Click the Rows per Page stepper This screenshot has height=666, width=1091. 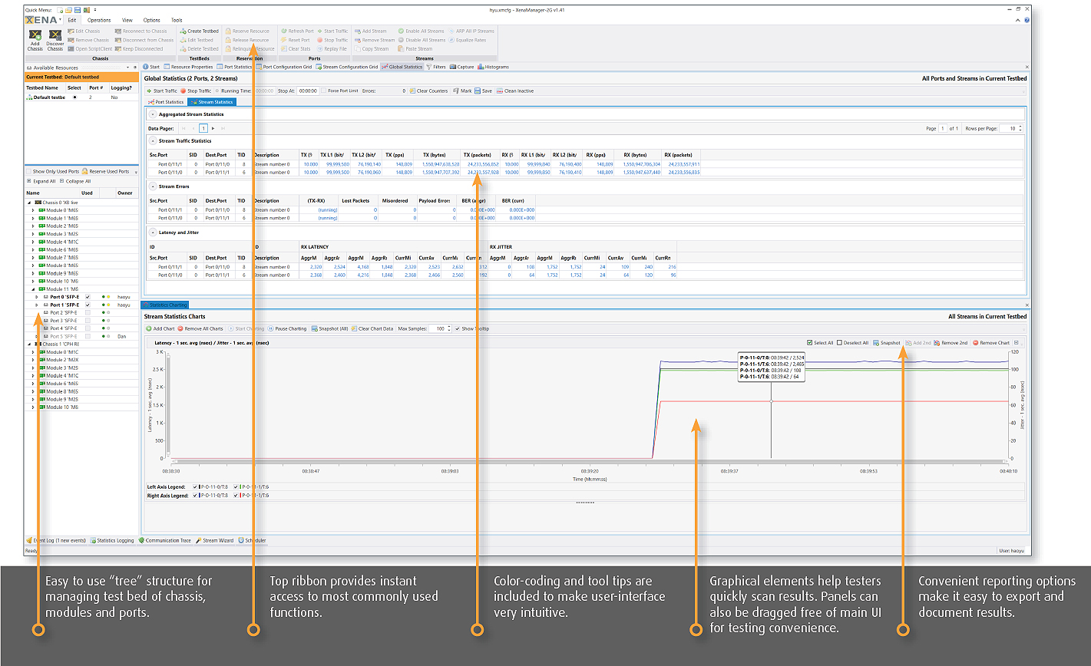(x=1020, y=128)
